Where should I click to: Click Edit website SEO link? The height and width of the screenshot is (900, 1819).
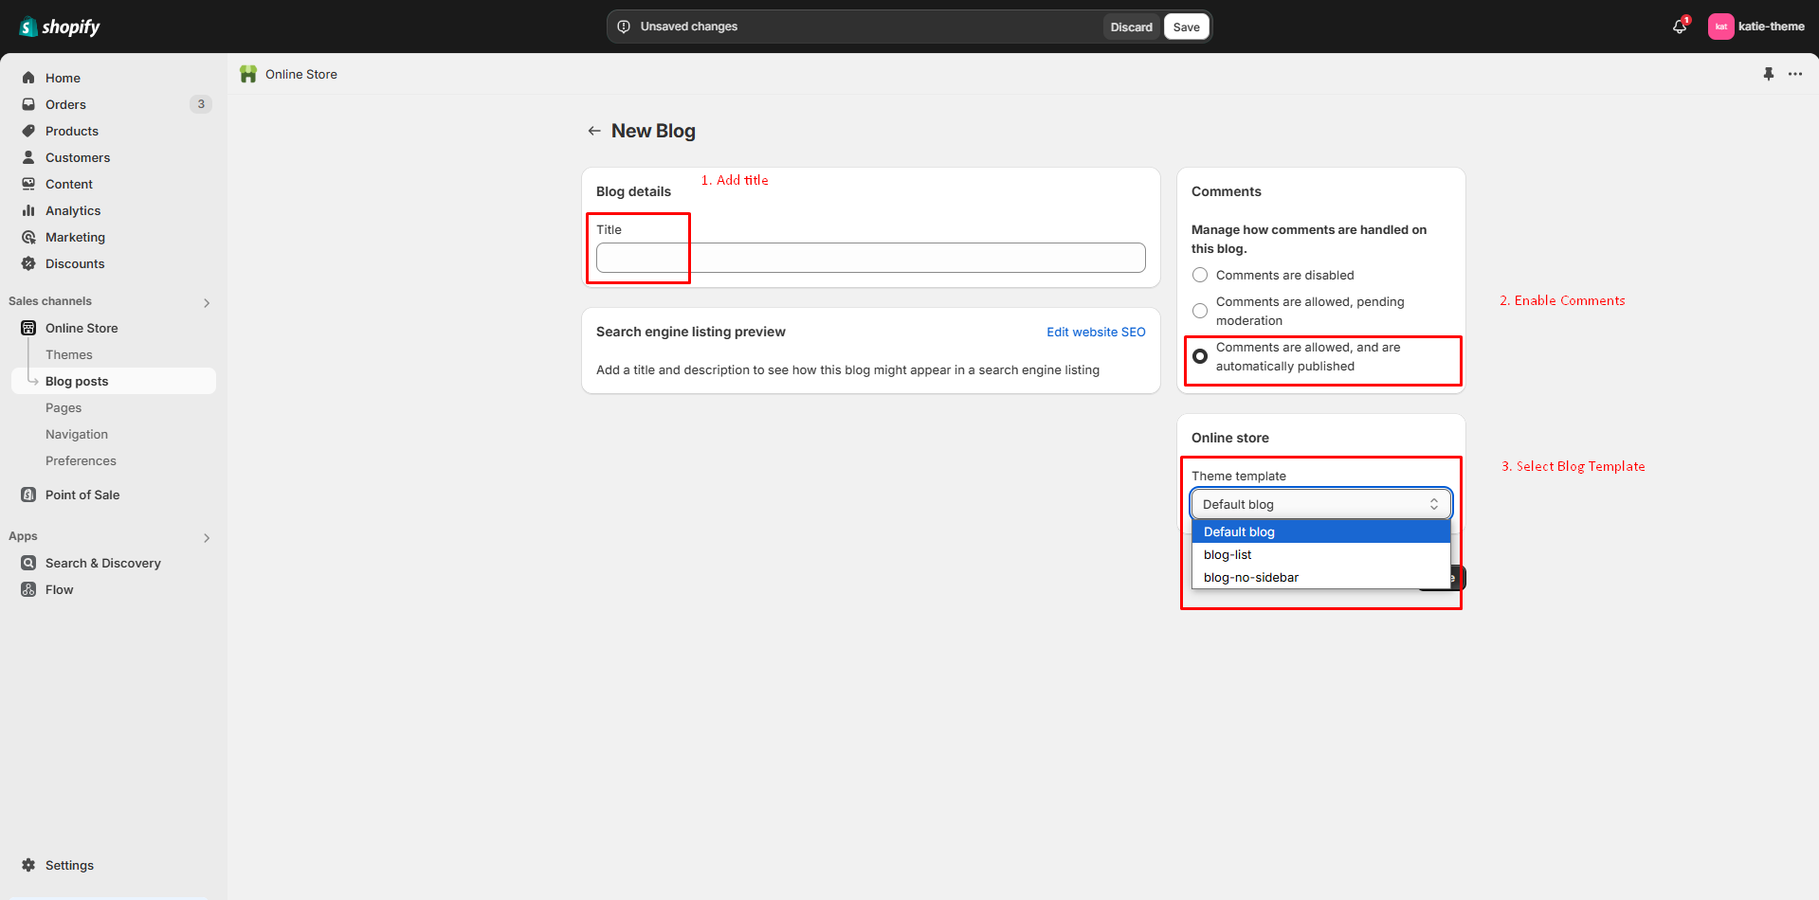coord(1096,332)
